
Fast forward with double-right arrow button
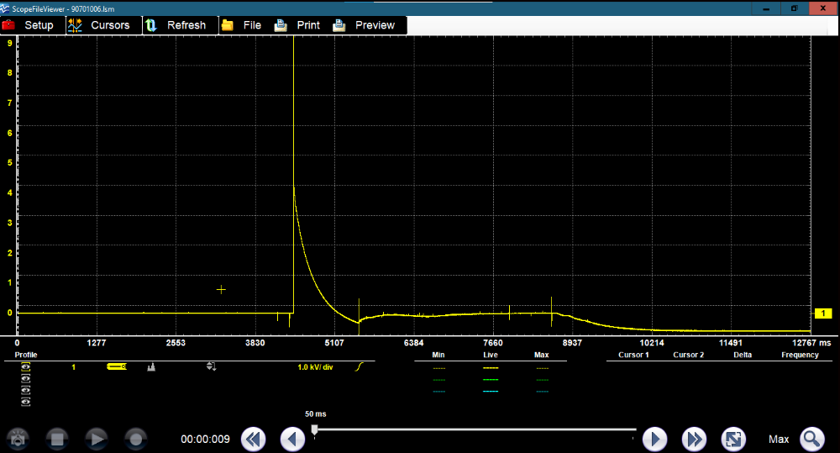pyautogui.click(x=693, y=439)
